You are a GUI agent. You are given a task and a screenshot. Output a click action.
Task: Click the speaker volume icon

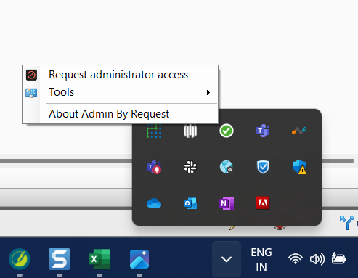pyautogui.click(x=317, y=259)
